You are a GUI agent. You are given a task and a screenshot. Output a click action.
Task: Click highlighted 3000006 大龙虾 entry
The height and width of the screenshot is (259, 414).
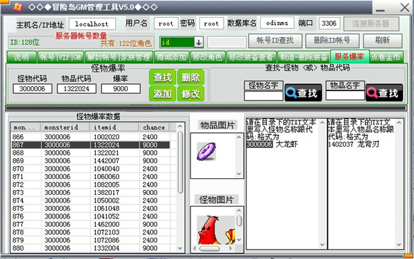tap(272, 145)
